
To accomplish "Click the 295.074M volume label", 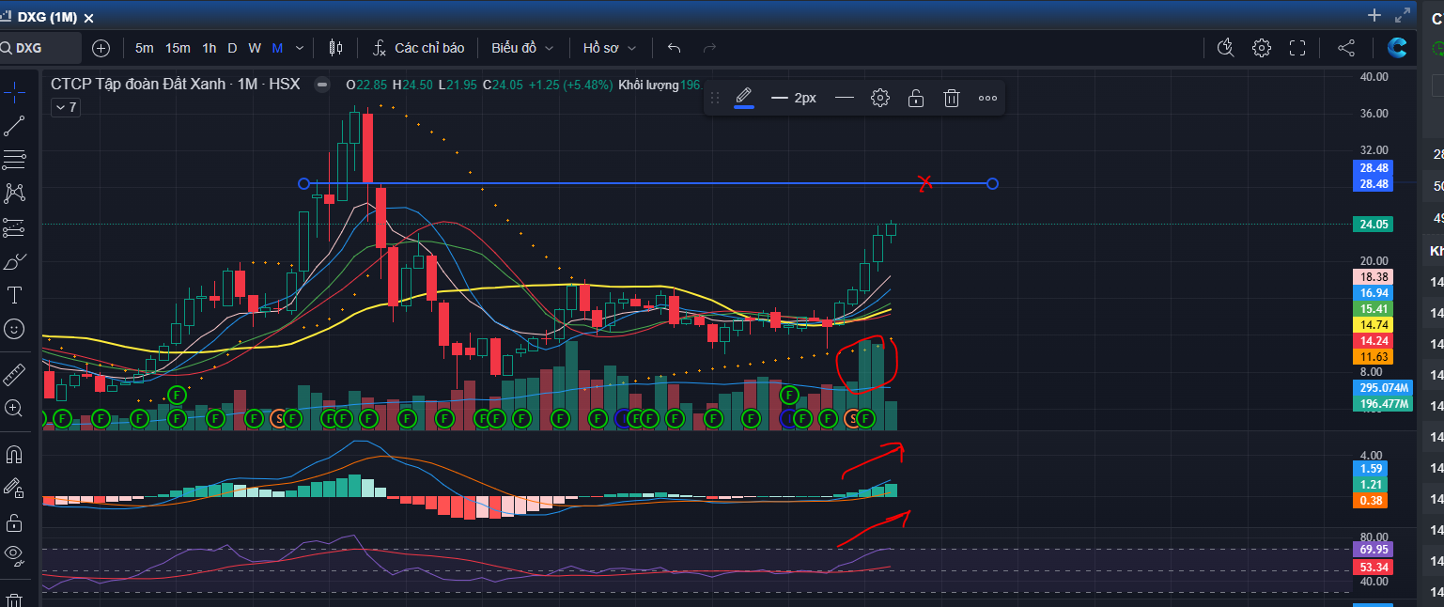I will point(1383,388).
